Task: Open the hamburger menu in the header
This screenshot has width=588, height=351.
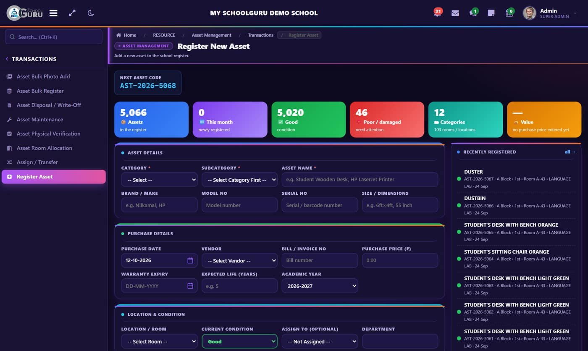Action: click(53, 13)
